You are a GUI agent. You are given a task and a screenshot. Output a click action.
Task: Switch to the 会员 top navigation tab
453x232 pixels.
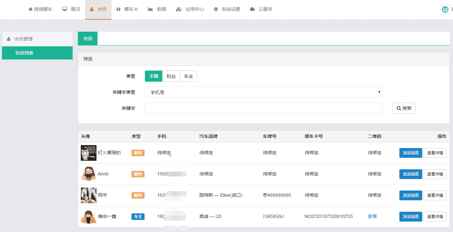[x=98, y=9]
